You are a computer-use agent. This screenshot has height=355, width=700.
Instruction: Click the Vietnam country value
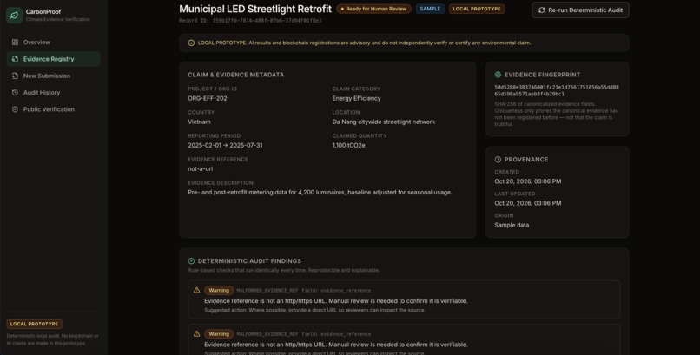point(199,122)
